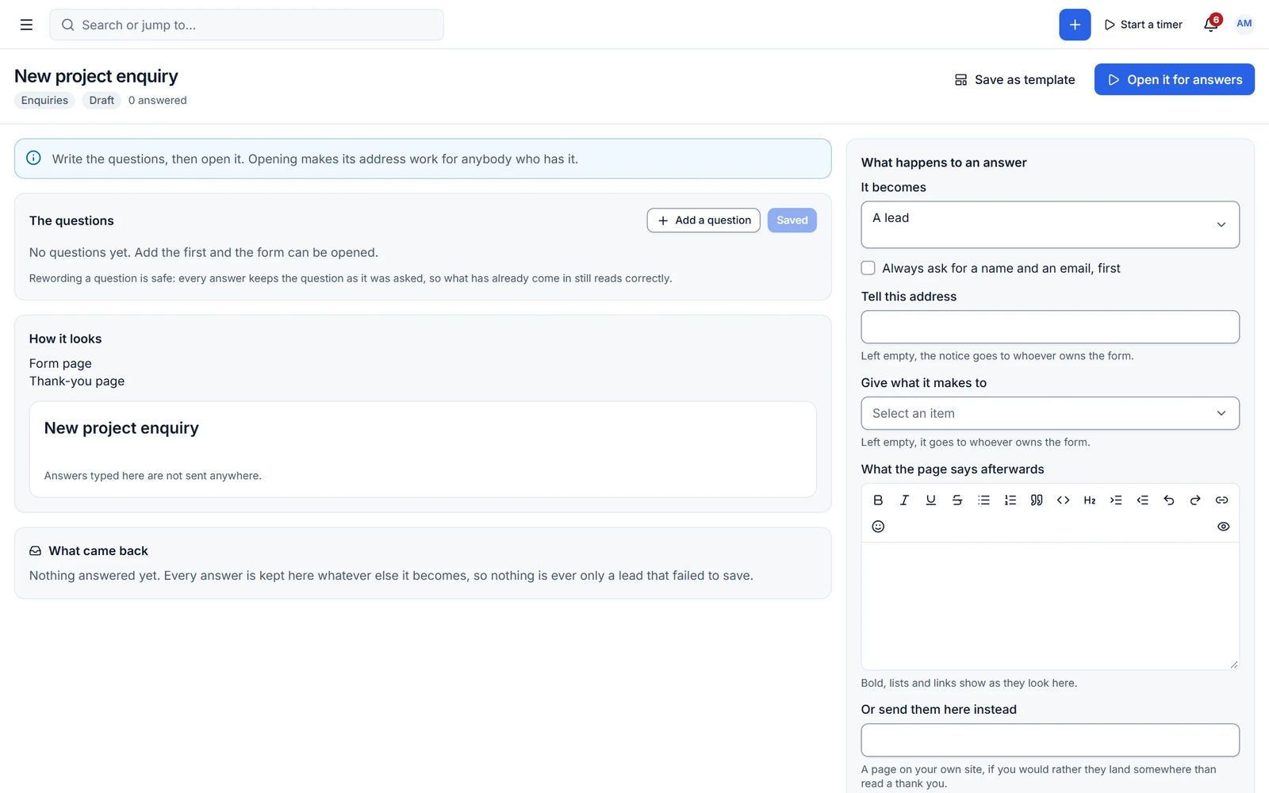Screen dimensions: 1269x793
Task: Toggle the editor preview eye
Action: [1224, 527]
